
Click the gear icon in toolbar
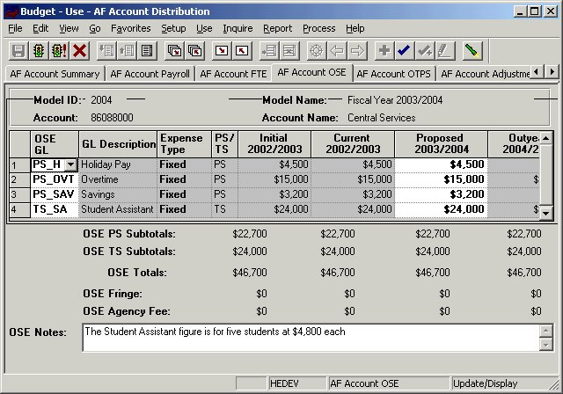pyautogui.click(x=315, y=51)
